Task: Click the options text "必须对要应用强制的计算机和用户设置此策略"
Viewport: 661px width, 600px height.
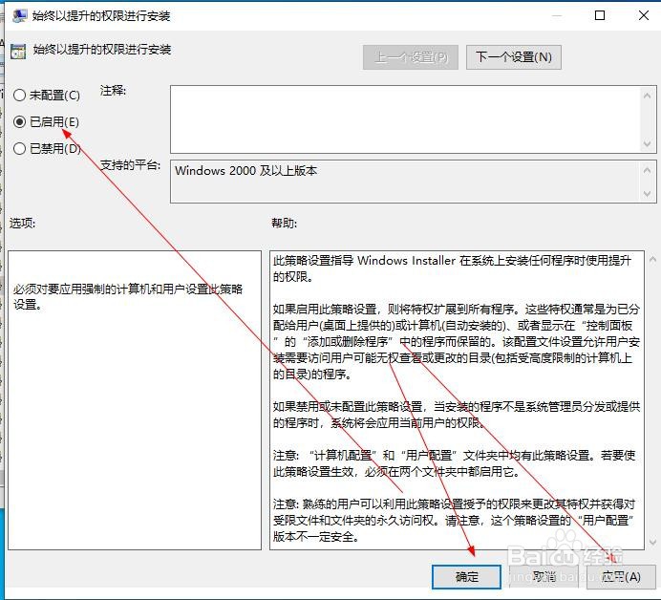Action: coord(128,289)
